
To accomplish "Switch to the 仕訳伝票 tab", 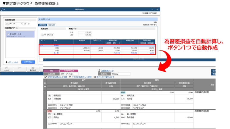I will 52,25.
